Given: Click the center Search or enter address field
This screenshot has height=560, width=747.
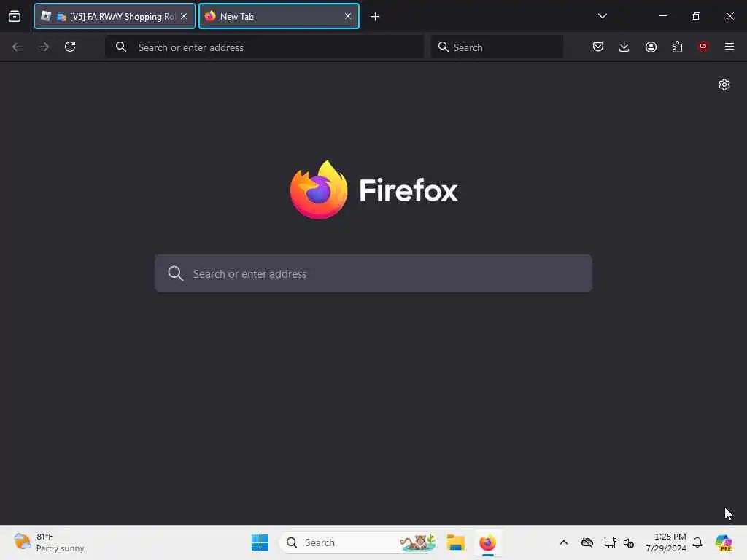Looking at the screenshot, I should 373,273.
